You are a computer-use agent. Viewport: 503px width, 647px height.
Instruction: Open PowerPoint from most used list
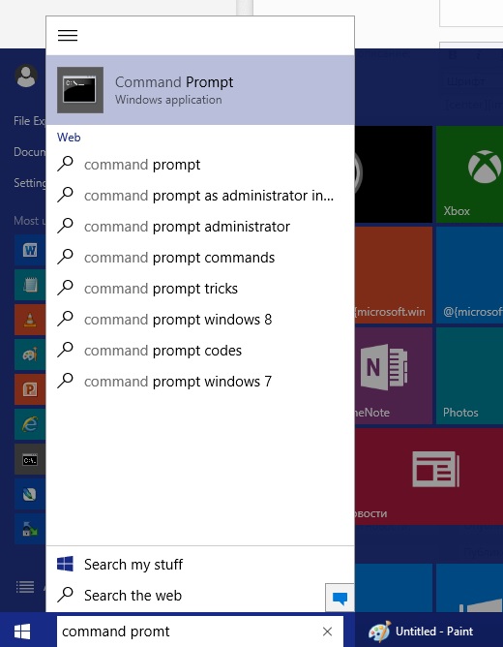[30, 389]
